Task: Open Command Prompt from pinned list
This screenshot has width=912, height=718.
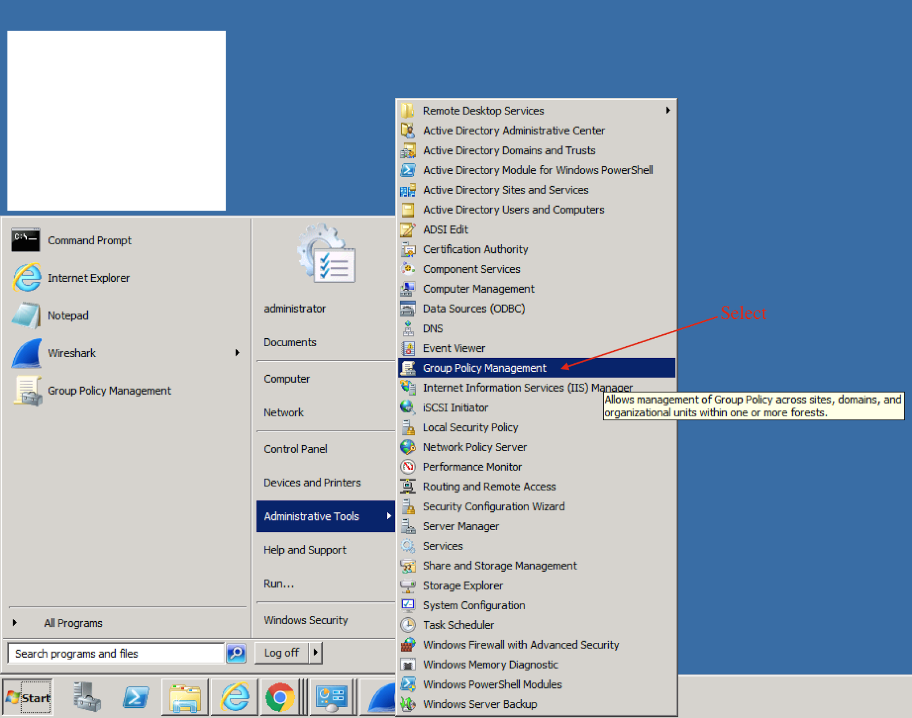Action: (89, 240)
